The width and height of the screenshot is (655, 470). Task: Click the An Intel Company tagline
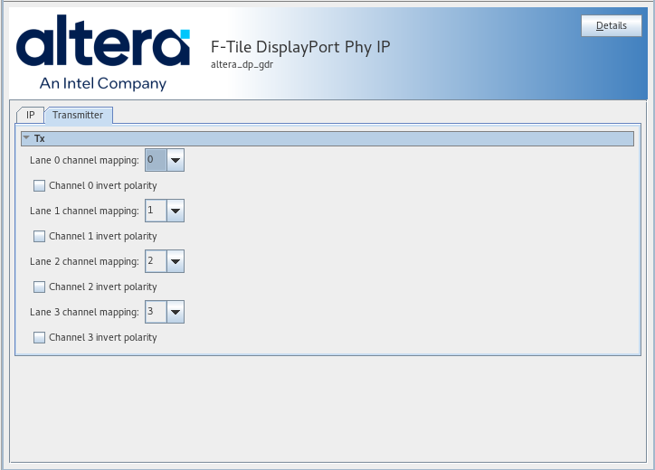tap(103, 83)
